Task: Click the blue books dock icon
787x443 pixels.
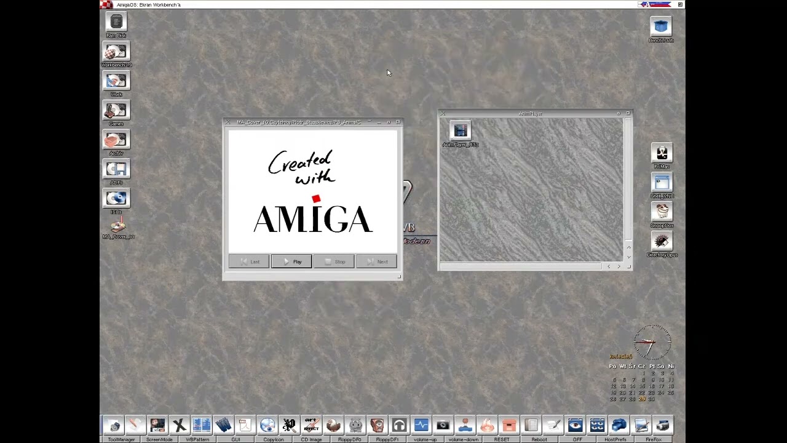Action: 223,425
